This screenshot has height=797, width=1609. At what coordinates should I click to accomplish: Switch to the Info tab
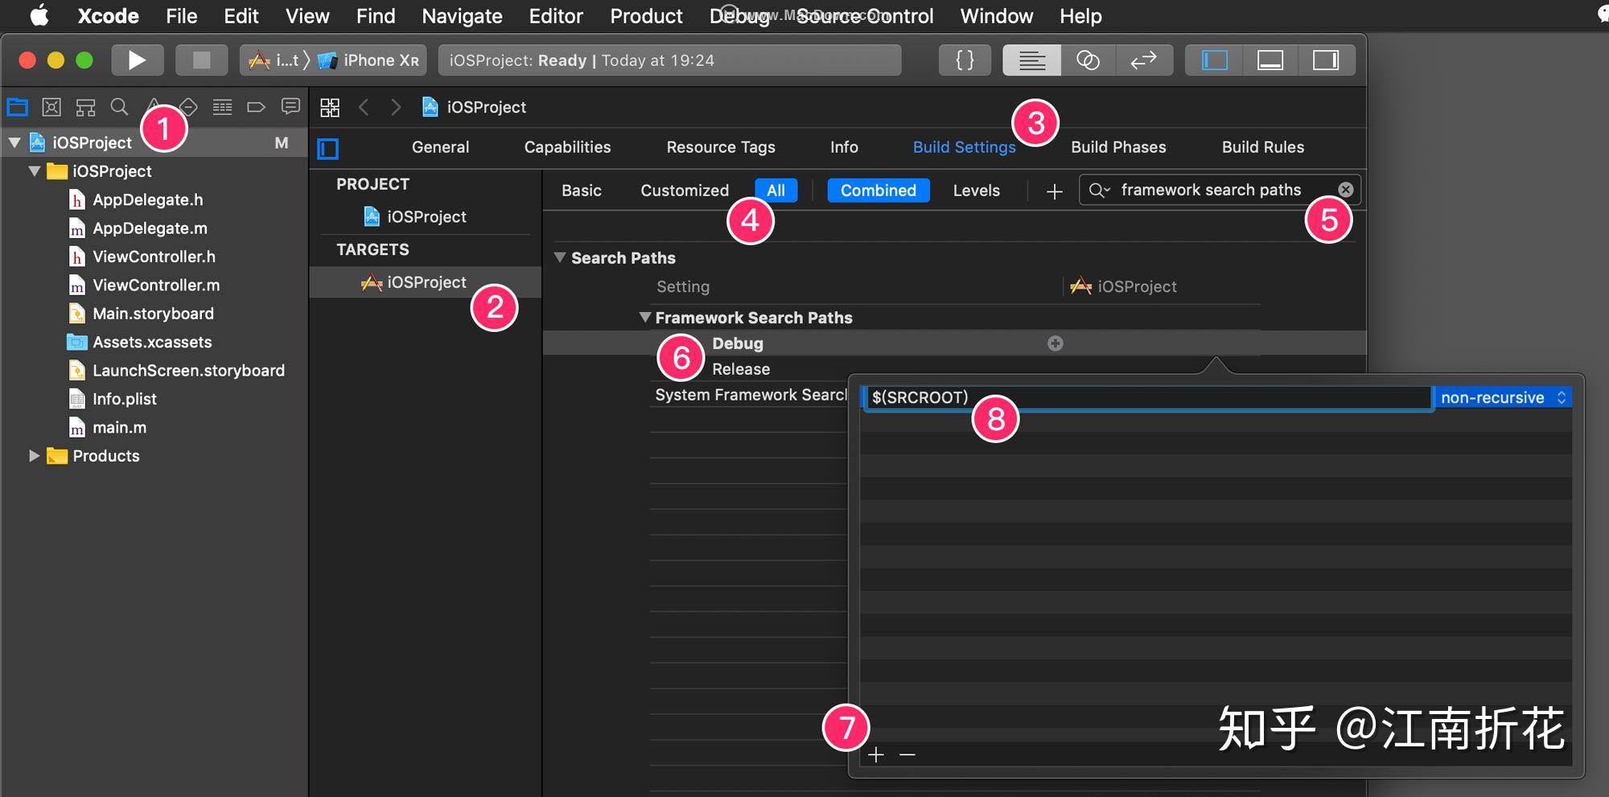pos(844,147)
